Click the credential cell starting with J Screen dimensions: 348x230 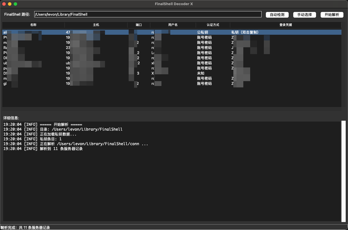[286, 48]
